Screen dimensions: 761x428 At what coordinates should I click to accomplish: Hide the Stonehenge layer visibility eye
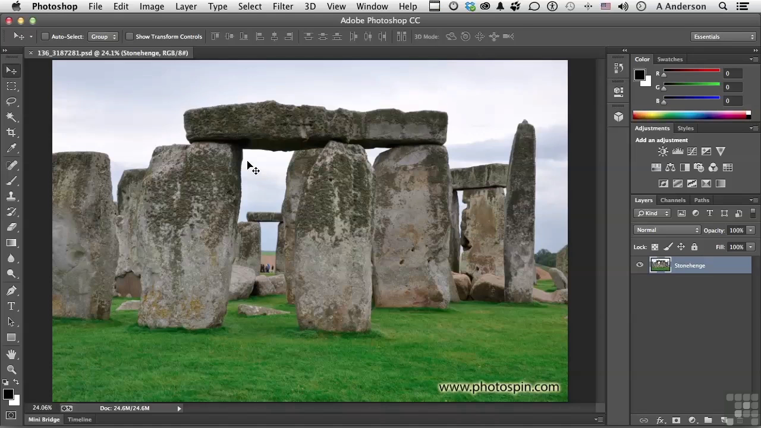tap(640, 266)
